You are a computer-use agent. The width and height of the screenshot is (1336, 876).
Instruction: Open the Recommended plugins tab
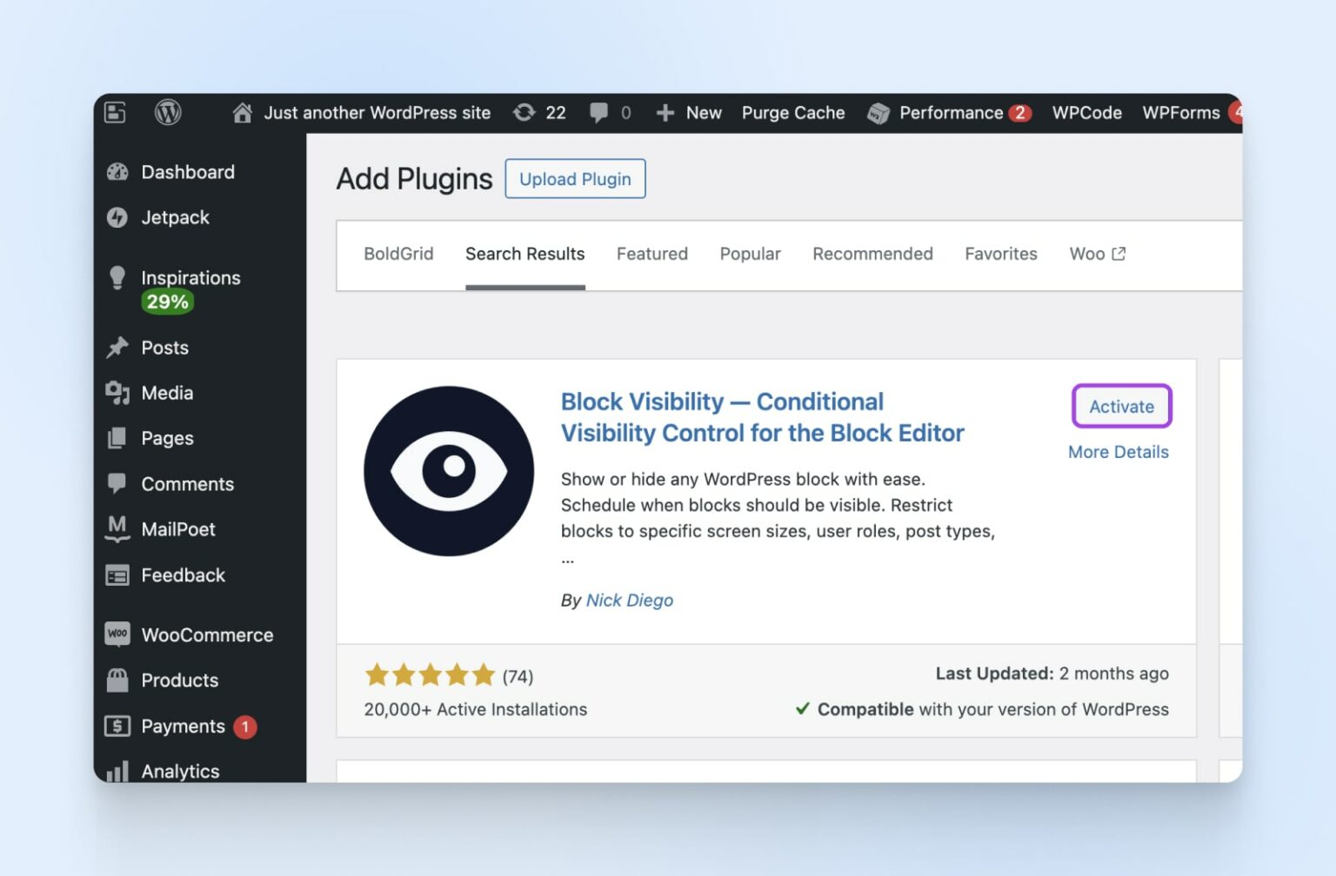pyautogui.click(x=872, y=254)
